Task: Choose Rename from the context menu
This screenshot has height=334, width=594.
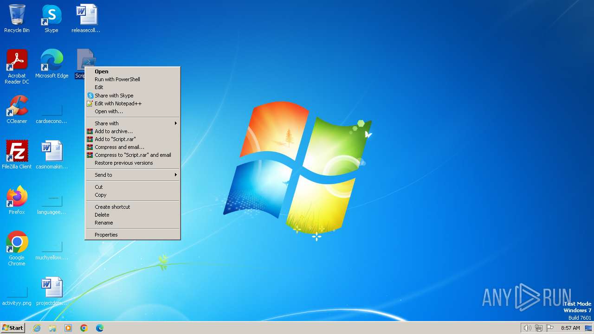Action: [133, 223]
